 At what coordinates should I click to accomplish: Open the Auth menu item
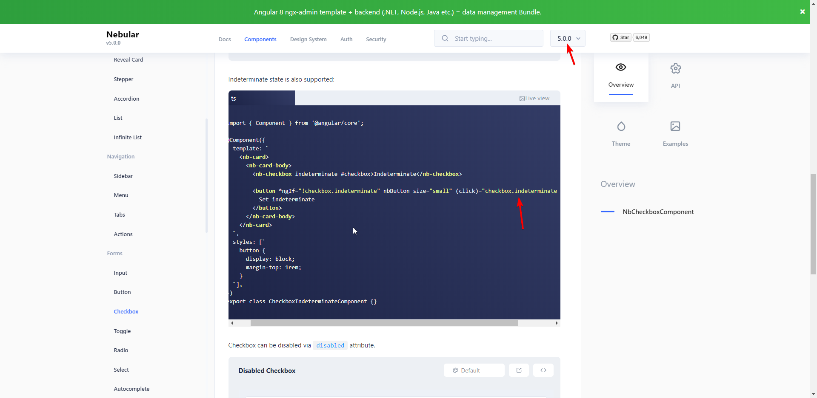tap(346, 39)
